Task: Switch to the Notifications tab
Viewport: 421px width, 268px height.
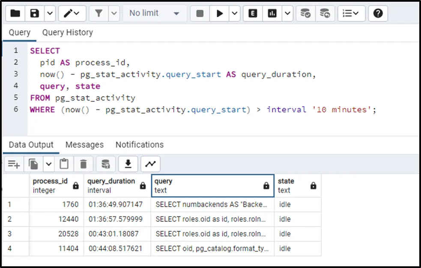Action: point(139,144)
